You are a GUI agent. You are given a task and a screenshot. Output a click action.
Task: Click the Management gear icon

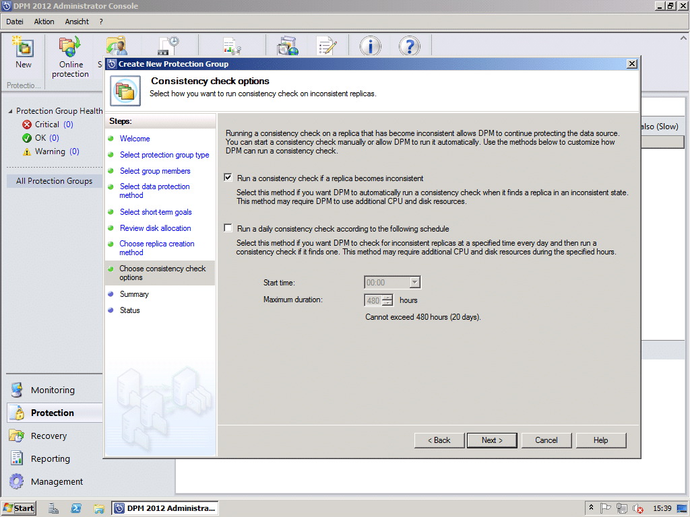[17, 481]
